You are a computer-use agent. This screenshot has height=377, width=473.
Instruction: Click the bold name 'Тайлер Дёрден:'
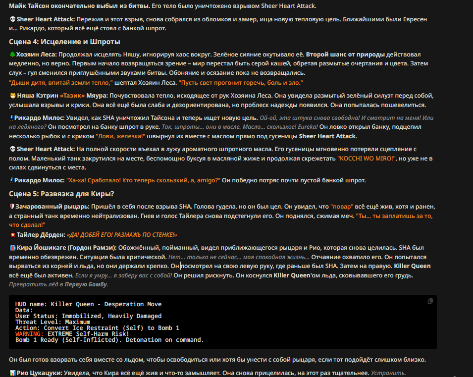click(x=41, y=235)
